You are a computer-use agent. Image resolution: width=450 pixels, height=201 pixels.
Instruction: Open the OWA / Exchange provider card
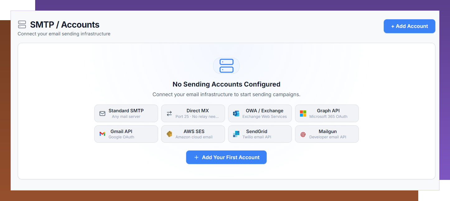(260, 113)
